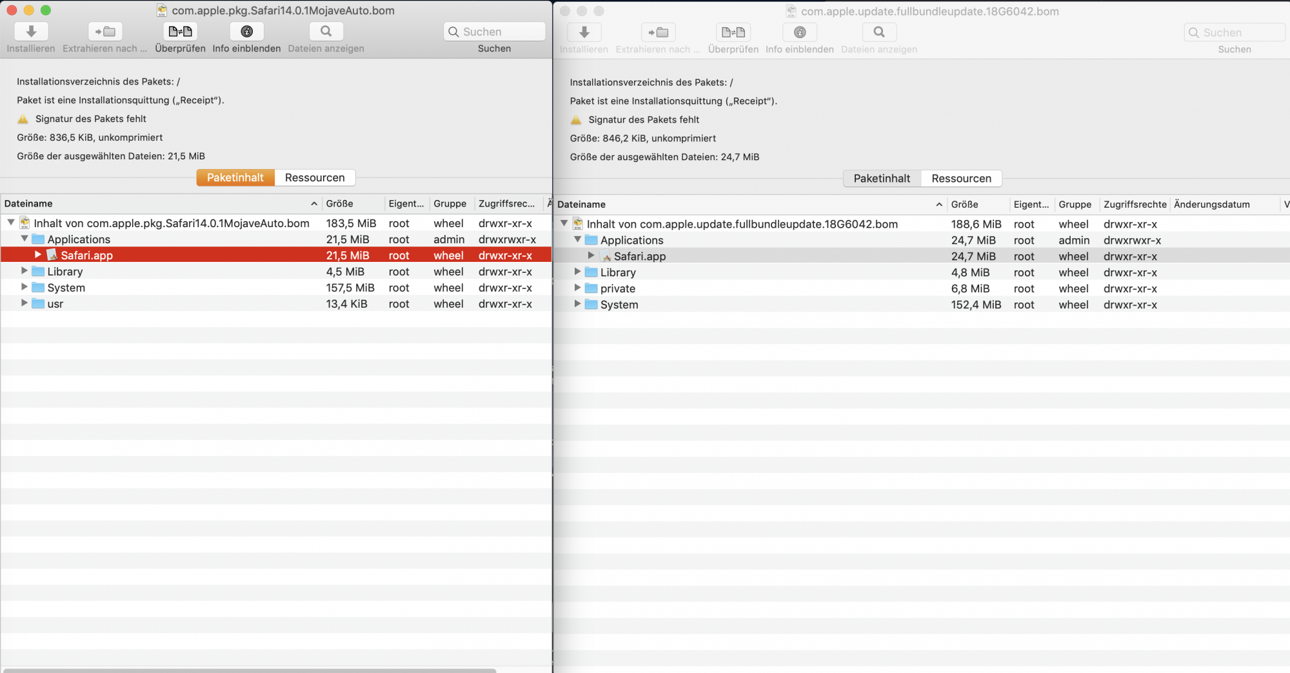Image resolution: width=1290 pixels, height=673 pixels.
Task: Click System folder icon in Safari14.0.1MojaveAuto window
Action: 38,288
